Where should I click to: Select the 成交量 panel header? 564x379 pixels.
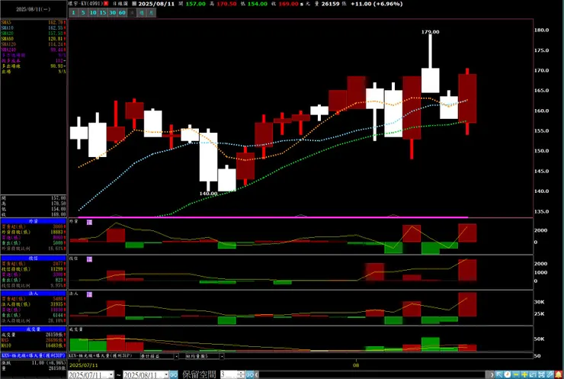(34, 329)
